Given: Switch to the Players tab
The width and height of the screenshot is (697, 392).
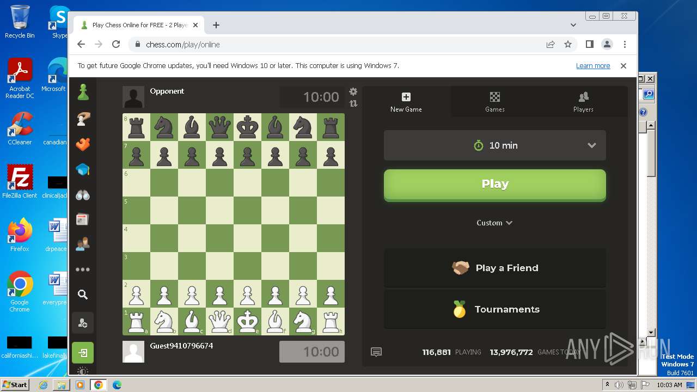Looking at the screenshot, I should 583,101.
